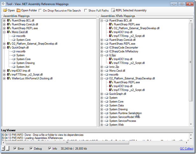This screenshot has height=154, width=196.
Task: Select mscorlib under QuickGraph.dll
Action: click(21, 51)
